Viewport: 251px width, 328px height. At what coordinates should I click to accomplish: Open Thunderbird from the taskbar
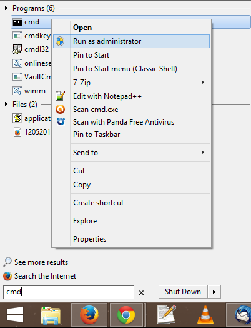coord(242,315)
